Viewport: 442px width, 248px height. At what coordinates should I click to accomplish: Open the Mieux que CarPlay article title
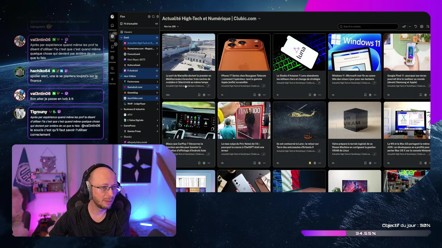186,147
